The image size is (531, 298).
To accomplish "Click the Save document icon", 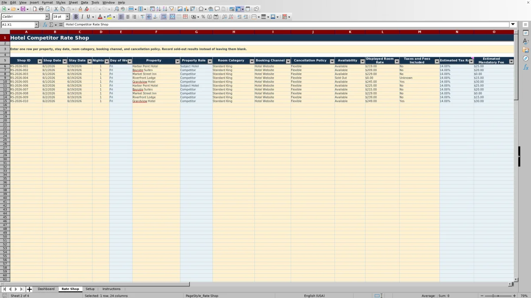I will tap(23, 9).
